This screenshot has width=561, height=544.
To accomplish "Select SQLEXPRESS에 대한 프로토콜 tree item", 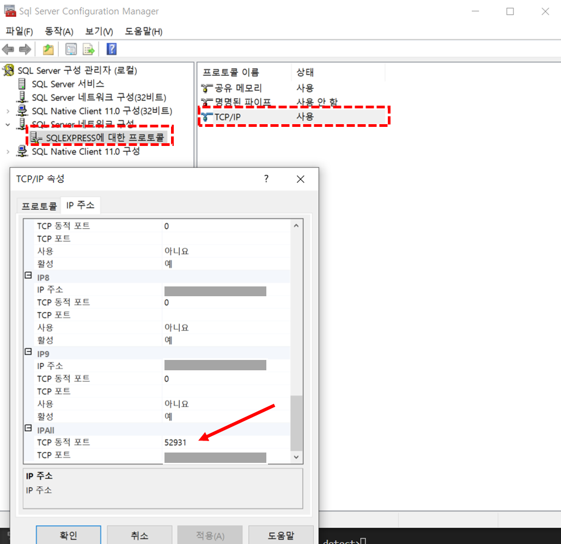I will coord(105,138).
